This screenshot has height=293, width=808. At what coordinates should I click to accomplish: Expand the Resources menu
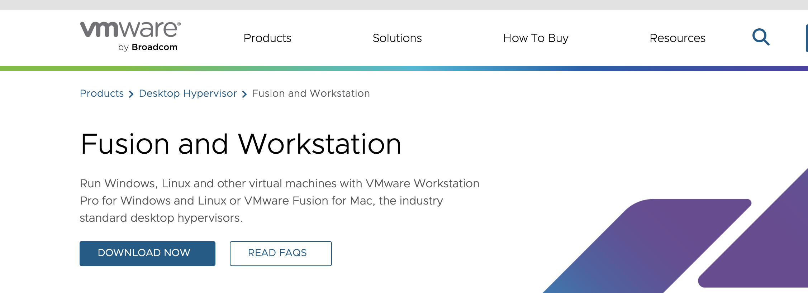click(677, 38)
